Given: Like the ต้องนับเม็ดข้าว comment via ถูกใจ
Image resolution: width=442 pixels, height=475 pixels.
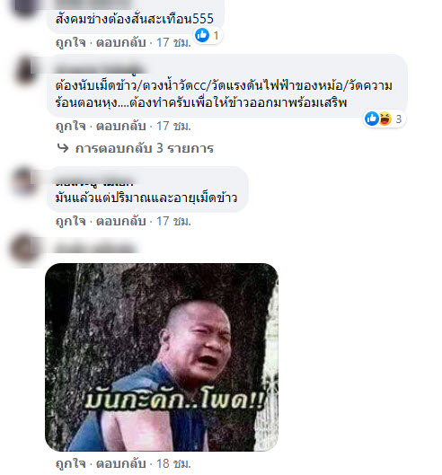Looking at the screenshot, I should [71, 126].
